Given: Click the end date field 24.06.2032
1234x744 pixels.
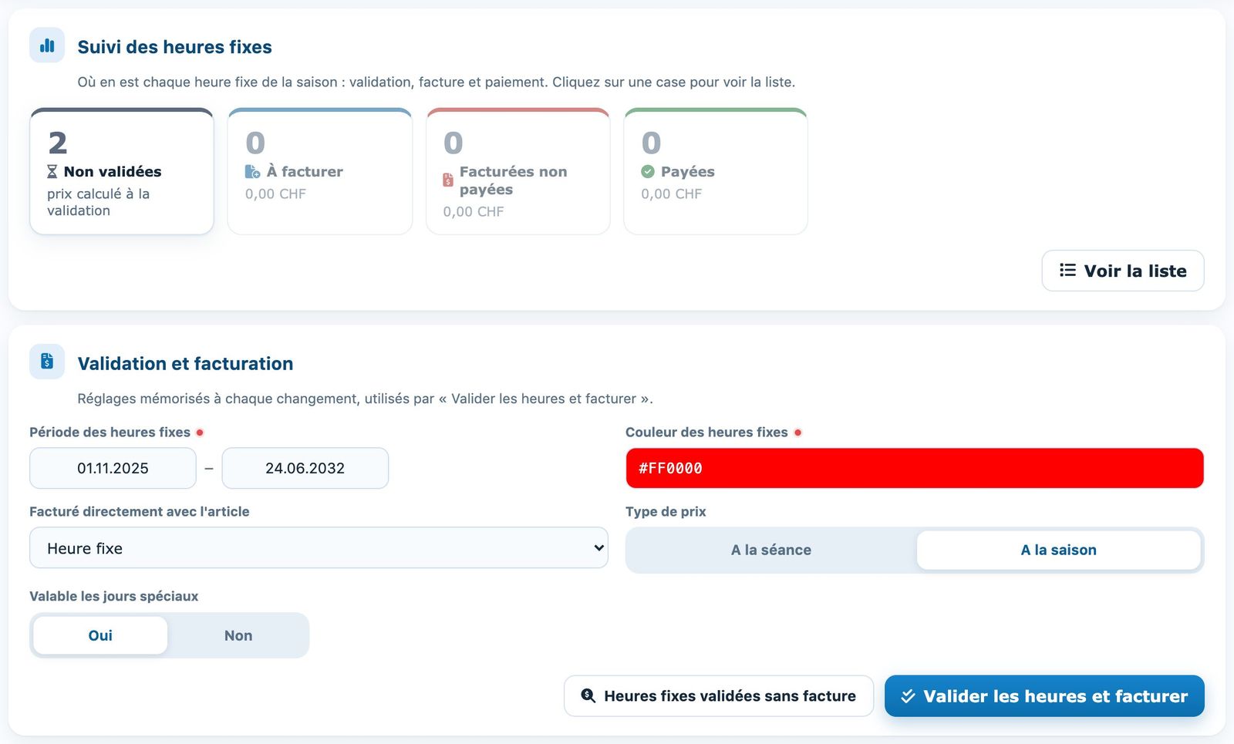Looking at the screenshot, I should click(x=305, y=468).
